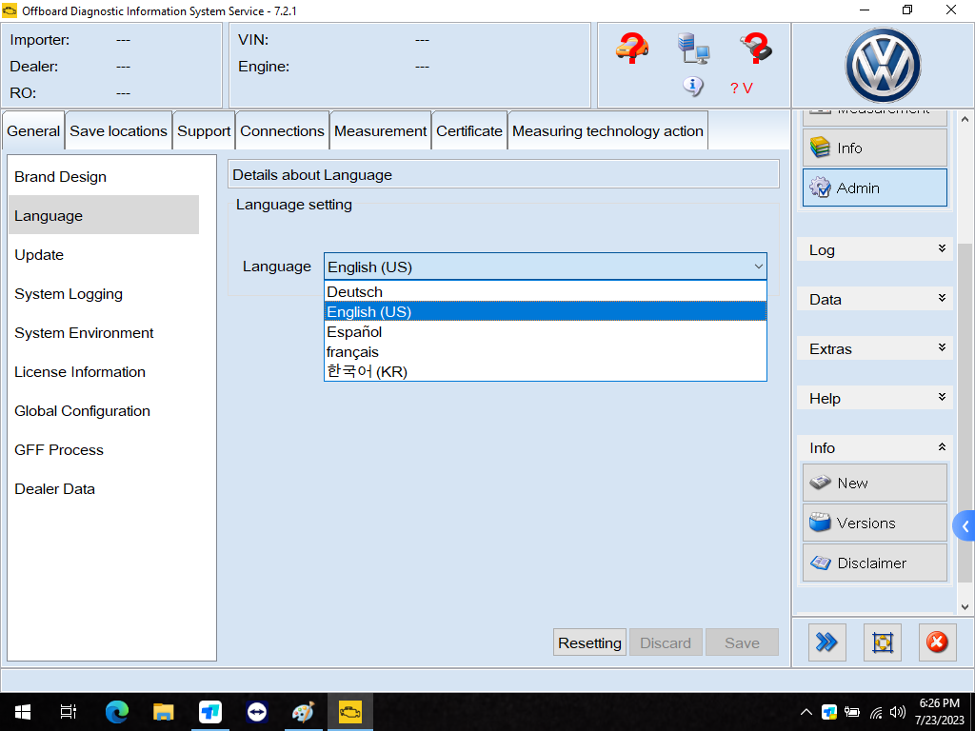Image resolution: width=975 pixels, height=731 pixels.
Task: Switch to the Connections tab
Action: pos(282,131)
